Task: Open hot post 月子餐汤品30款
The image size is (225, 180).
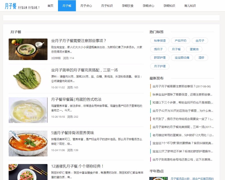Action: pos(192,179)
